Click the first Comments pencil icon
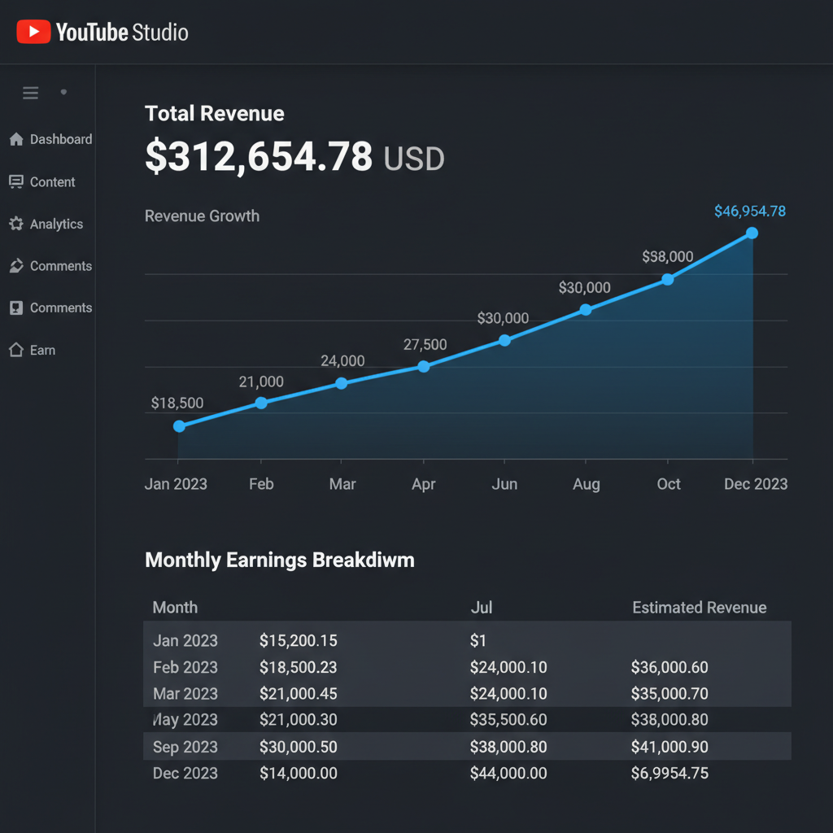This screenshot has width=833, height=833. [x=16, y=266]
